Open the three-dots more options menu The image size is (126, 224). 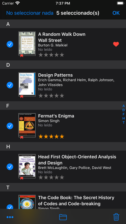coord(10,217)
